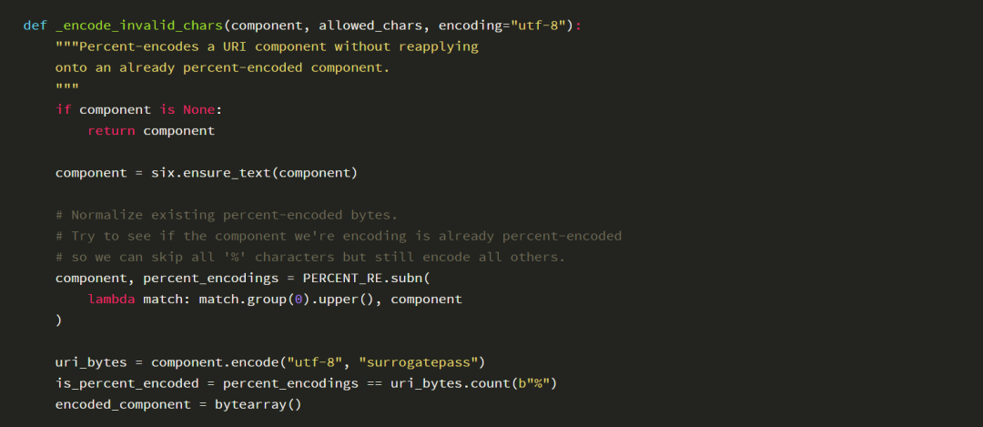Viewport: 983px width, 427px height.
Task: Click six.ensure_text call
Action: (254, 173)
